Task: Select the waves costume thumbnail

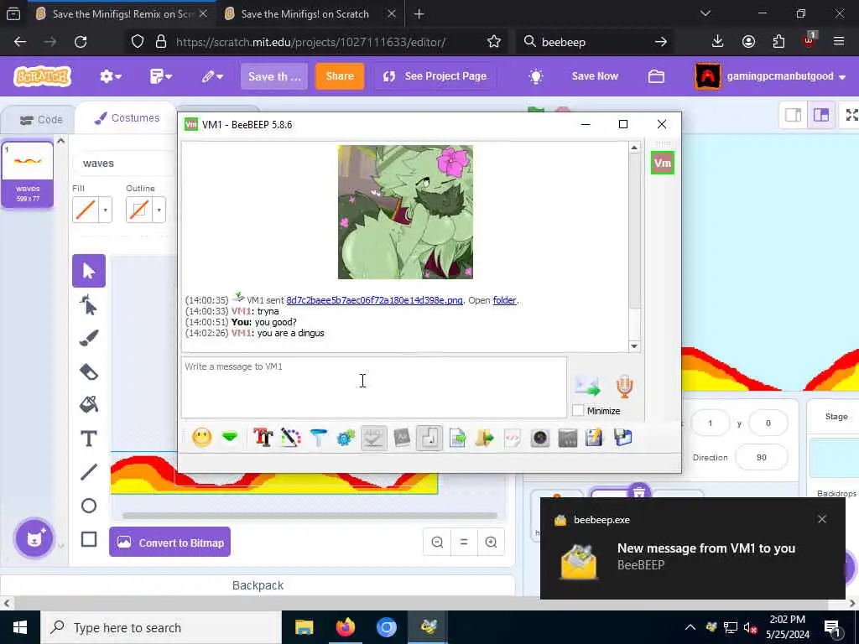Action: point(28,174)
